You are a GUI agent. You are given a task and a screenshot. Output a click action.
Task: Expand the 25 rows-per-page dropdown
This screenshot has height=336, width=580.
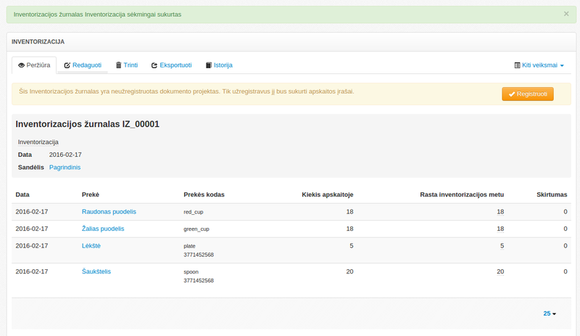tap(550, 314)
